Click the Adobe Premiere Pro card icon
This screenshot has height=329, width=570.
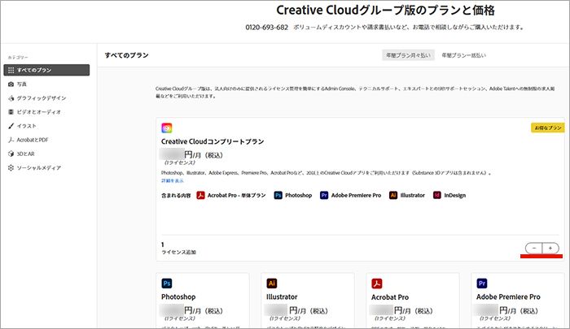point(482,284)
